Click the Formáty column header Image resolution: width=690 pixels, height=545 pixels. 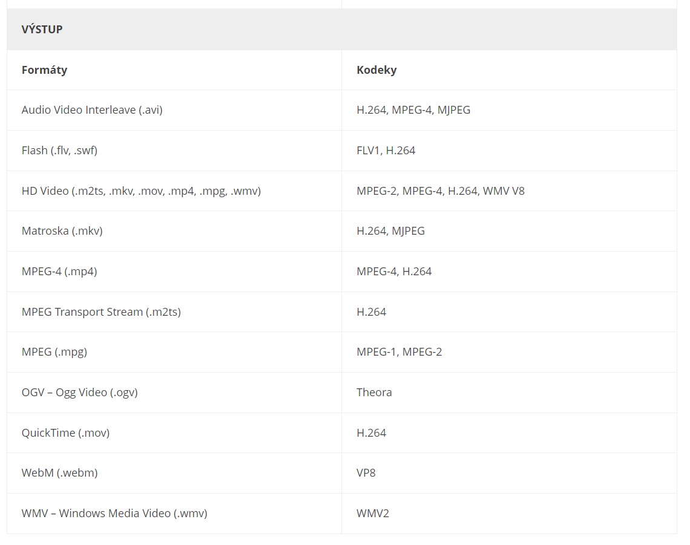[x=174, y=70]
